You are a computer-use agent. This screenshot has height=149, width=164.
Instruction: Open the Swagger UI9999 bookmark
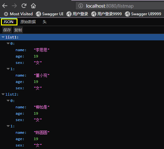(146, 14)
